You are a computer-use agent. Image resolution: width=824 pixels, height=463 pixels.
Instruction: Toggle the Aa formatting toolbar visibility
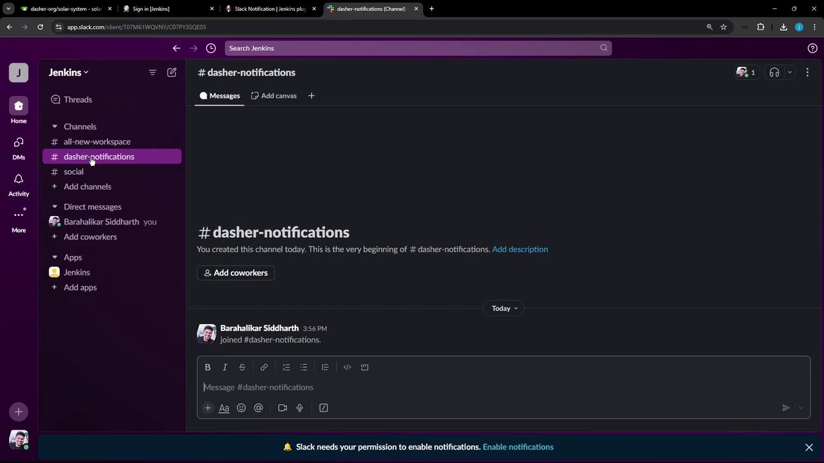tap(224, 408)
